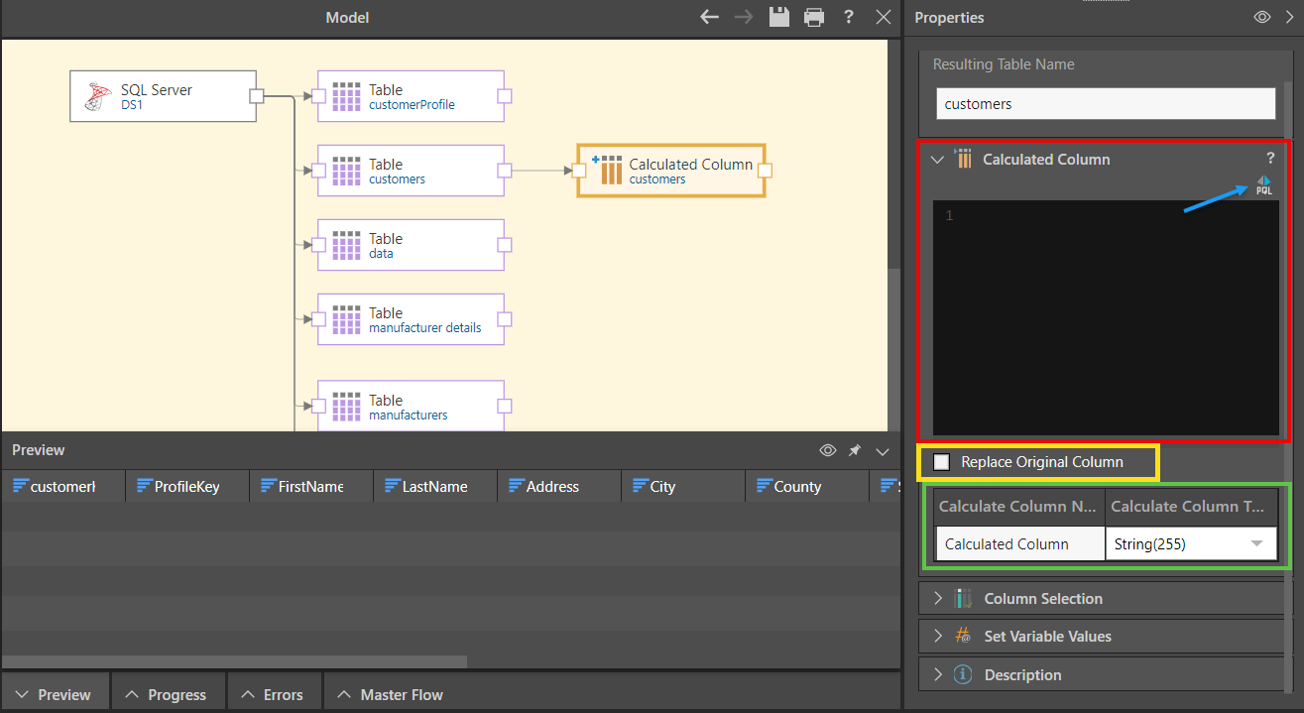This screenshot has height=713, width=1304.
Task: Expand the Column Selection section
Action: point(1042,599)
